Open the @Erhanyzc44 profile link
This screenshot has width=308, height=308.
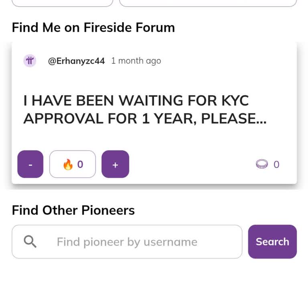pos(77,61)
